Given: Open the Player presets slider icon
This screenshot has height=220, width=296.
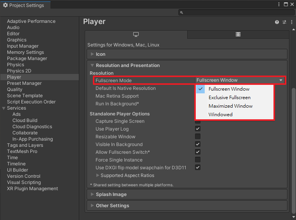Looking at the screenshot, I should (284, 22).
